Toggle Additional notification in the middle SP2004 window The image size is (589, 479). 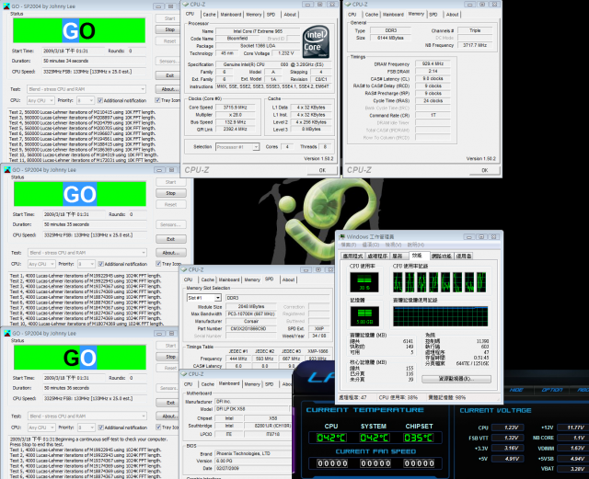[x=100, y=264]
